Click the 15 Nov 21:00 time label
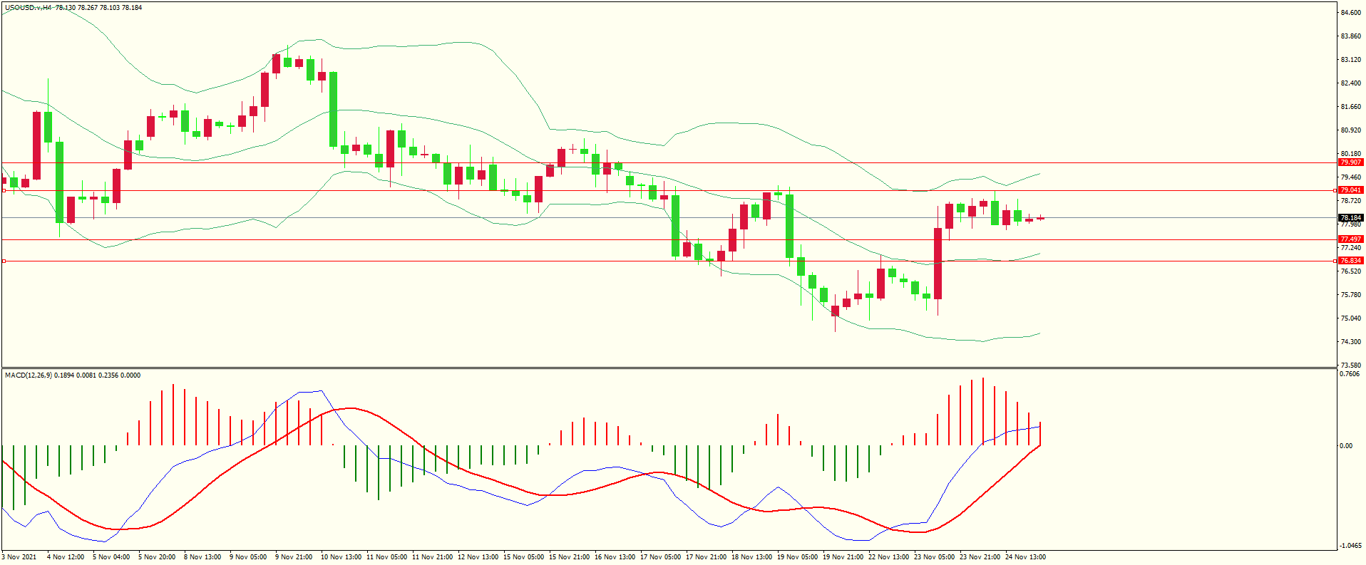This screenshot has height=565, width=1366. (569, 557)
